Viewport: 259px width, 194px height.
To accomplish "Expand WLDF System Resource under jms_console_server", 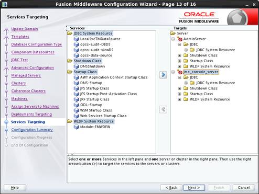I will click(x=179, y=99).
